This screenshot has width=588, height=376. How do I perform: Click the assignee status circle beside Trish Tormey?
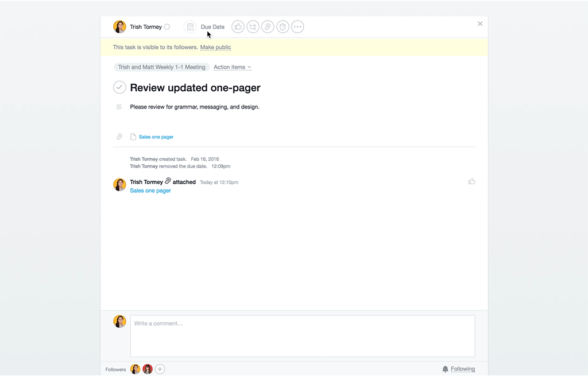tap(167, 26)
